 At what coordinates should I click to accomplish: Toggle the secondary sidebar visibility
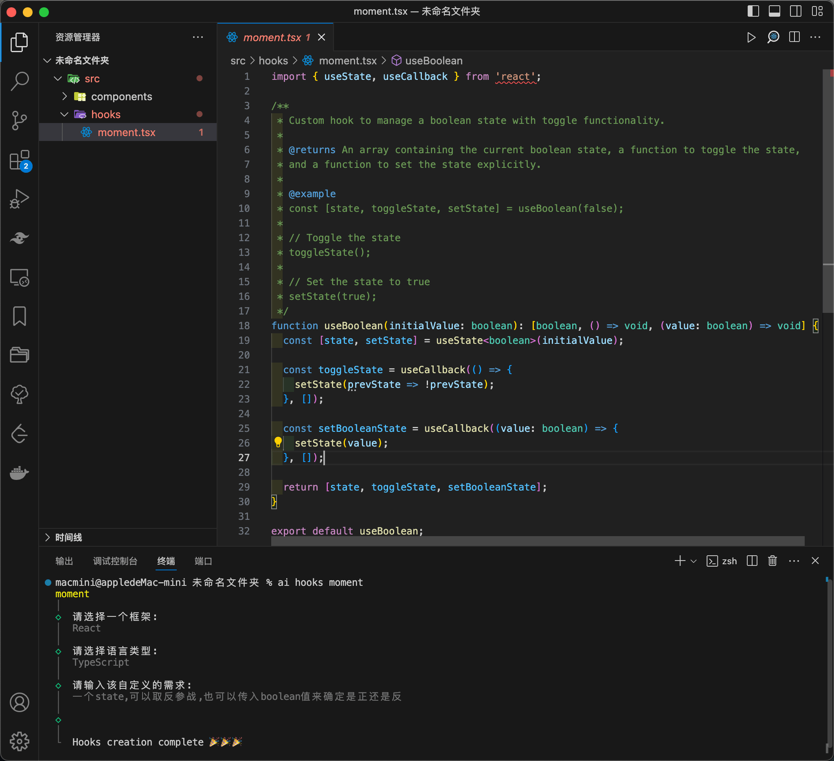click(x=795, y=11)
